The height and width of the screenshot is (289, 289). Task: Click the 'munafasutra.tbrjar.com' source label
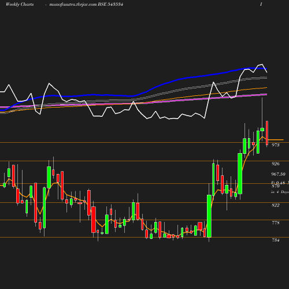[x=73, y=5]
